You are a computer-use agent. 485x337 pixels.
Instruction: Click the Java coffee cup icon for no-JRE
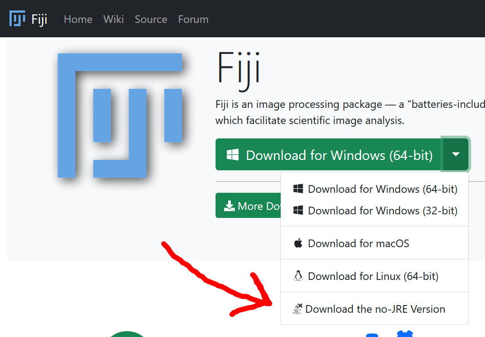(x=298, y=309)
